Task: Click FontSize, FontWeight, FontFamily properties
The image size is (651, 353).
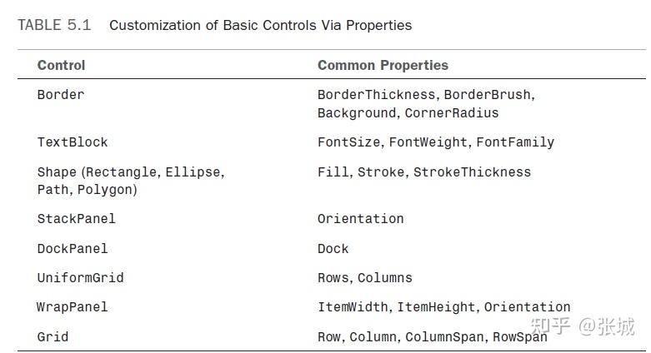Action: (435, 142)
